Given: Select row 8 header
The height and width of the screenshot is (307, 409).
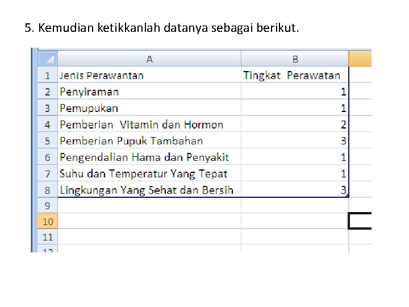Looking at the screenshot, I should pos(48,190).
